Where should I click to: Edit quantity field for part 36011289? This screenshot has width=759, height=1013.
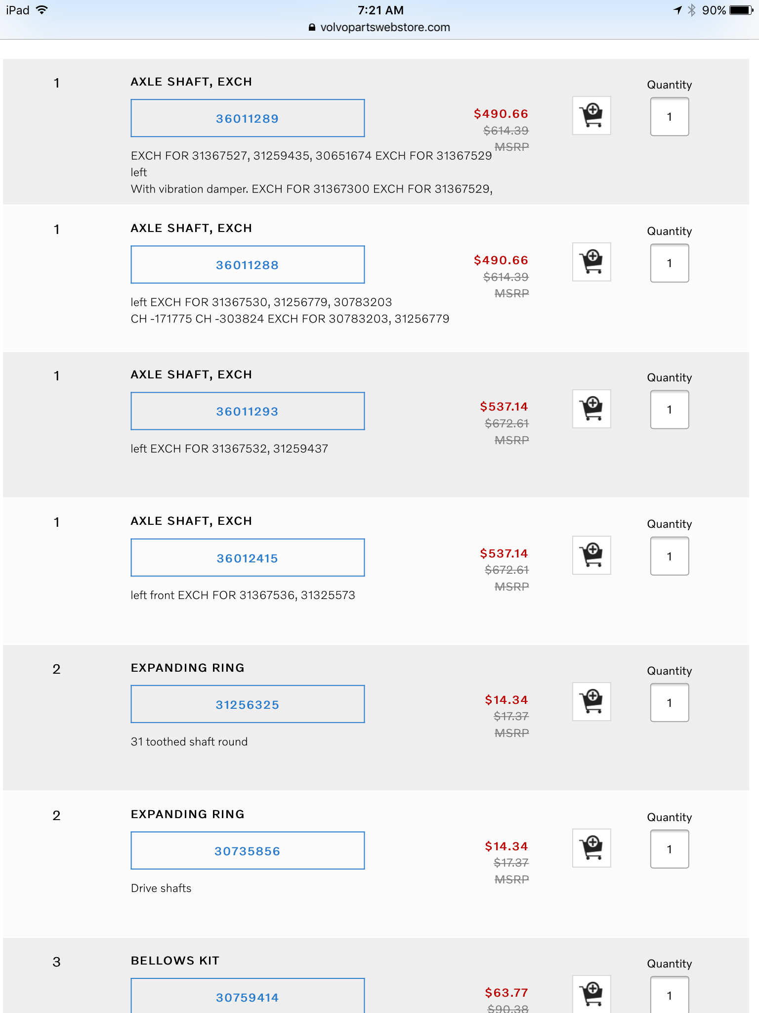(x=669, y=117)
